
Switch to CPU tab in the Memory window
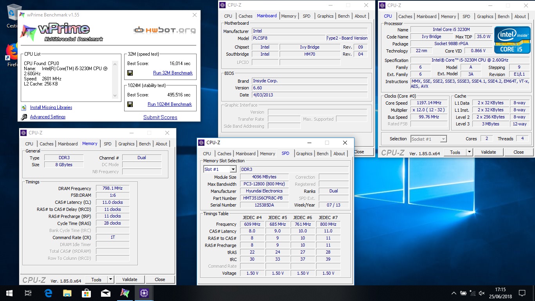pos(29,144)
